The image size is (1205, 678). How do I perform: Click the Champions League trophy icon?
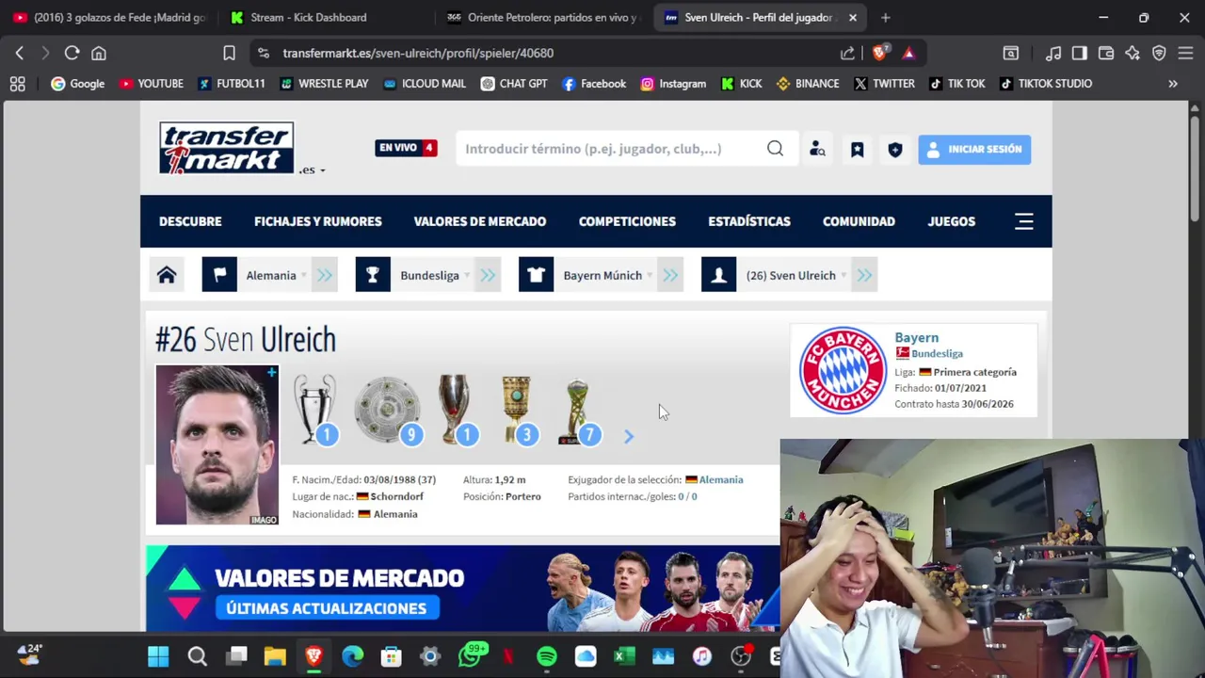coord(314,409)
